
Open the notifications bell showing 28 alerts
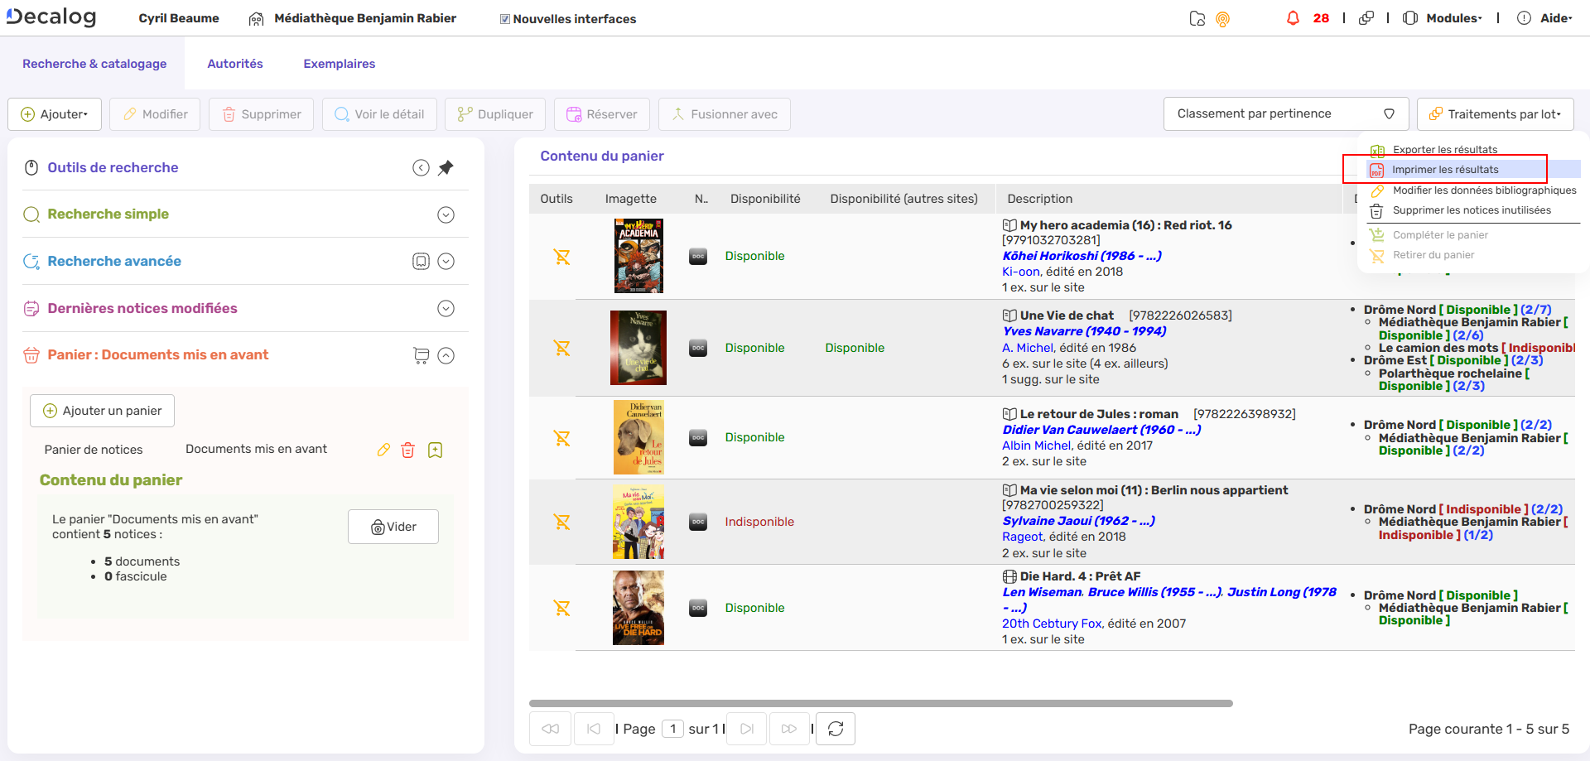click(1294, 17)
